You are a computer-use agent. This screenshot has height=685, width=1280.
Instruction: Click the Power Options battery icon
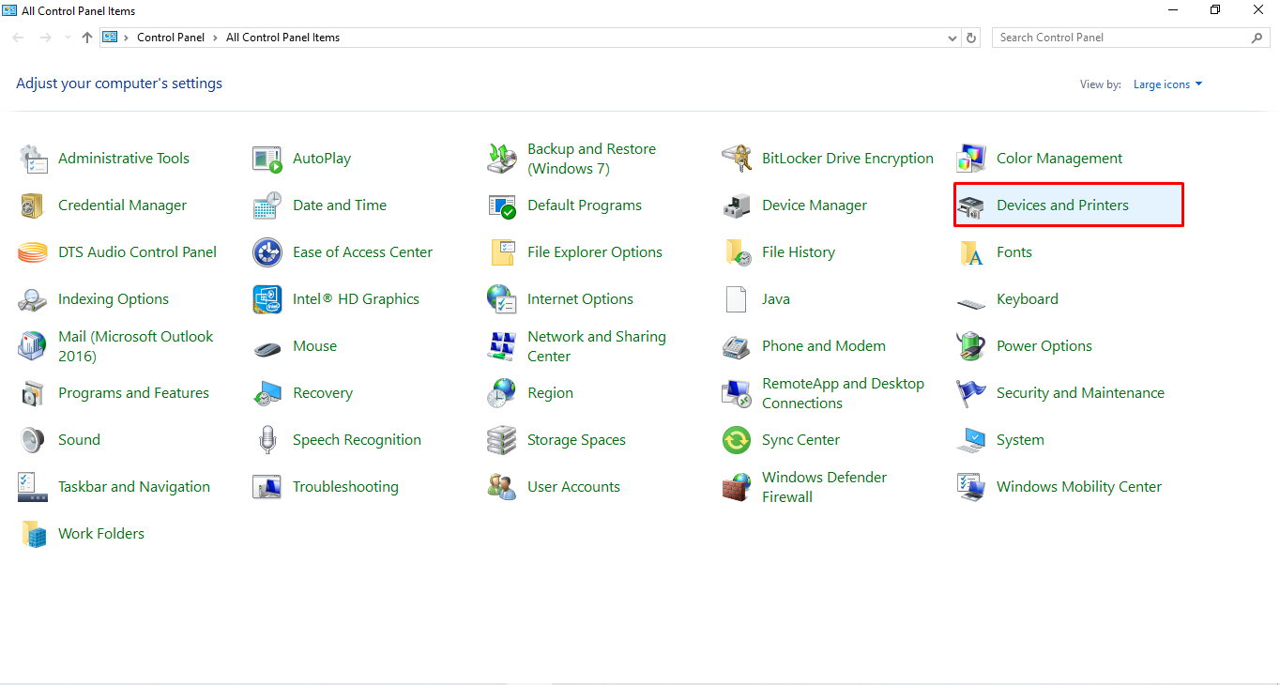click(971, 346)
